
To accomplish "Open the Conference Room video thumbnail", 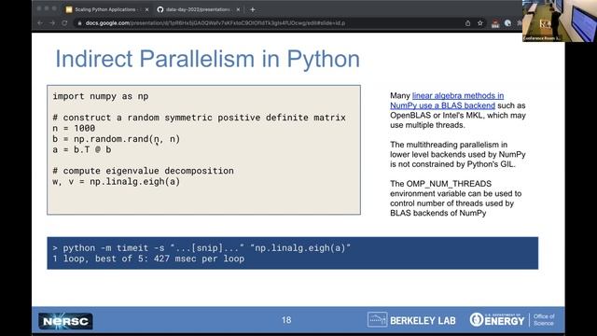I will point(560,21).
